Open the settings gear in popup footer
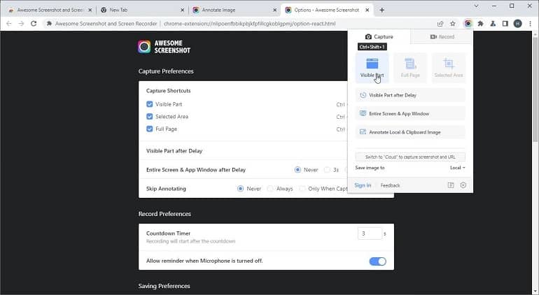Screen dimensions: 539x295 [x=463, y=185]
